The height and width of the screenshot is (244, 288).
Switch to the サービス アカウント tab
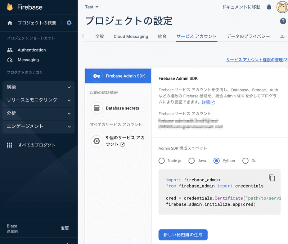click(197, 36)
